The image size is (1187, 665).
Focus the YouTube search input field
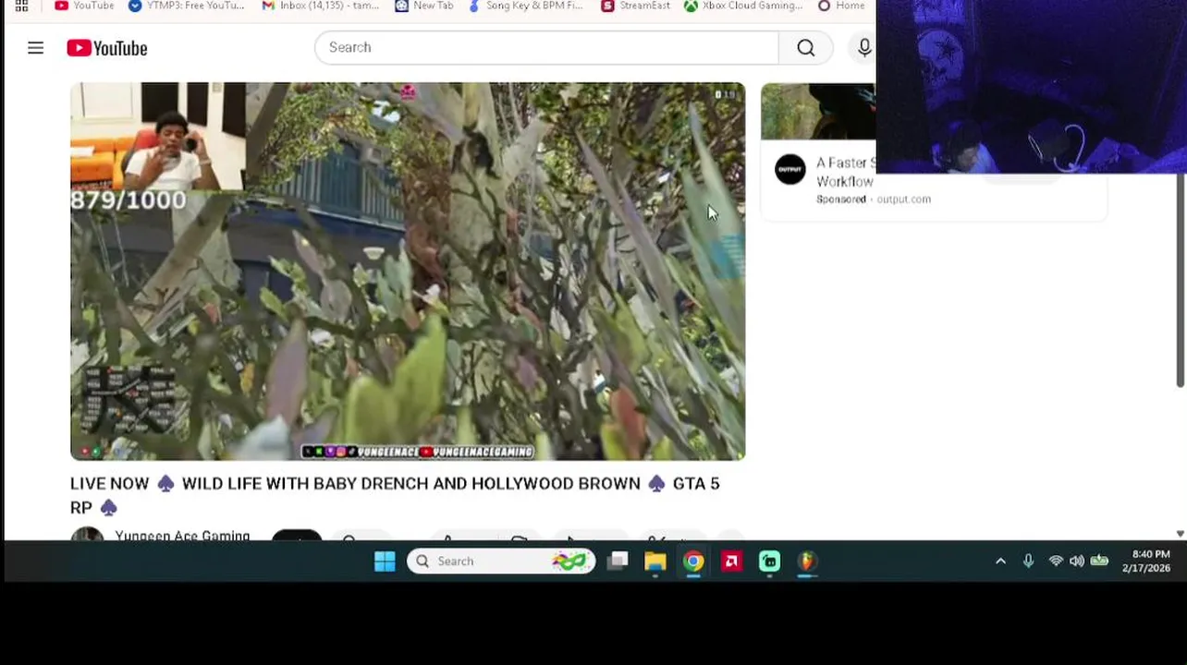coord(546,48)
